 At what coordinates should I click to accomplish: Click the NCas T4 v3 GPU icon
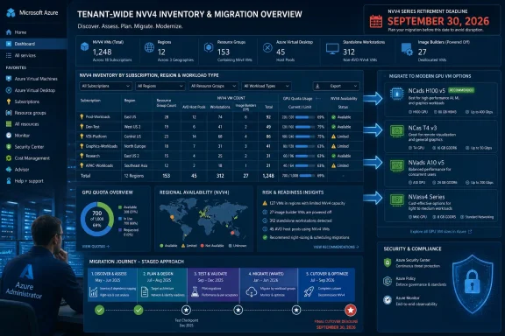click(397, 131)
